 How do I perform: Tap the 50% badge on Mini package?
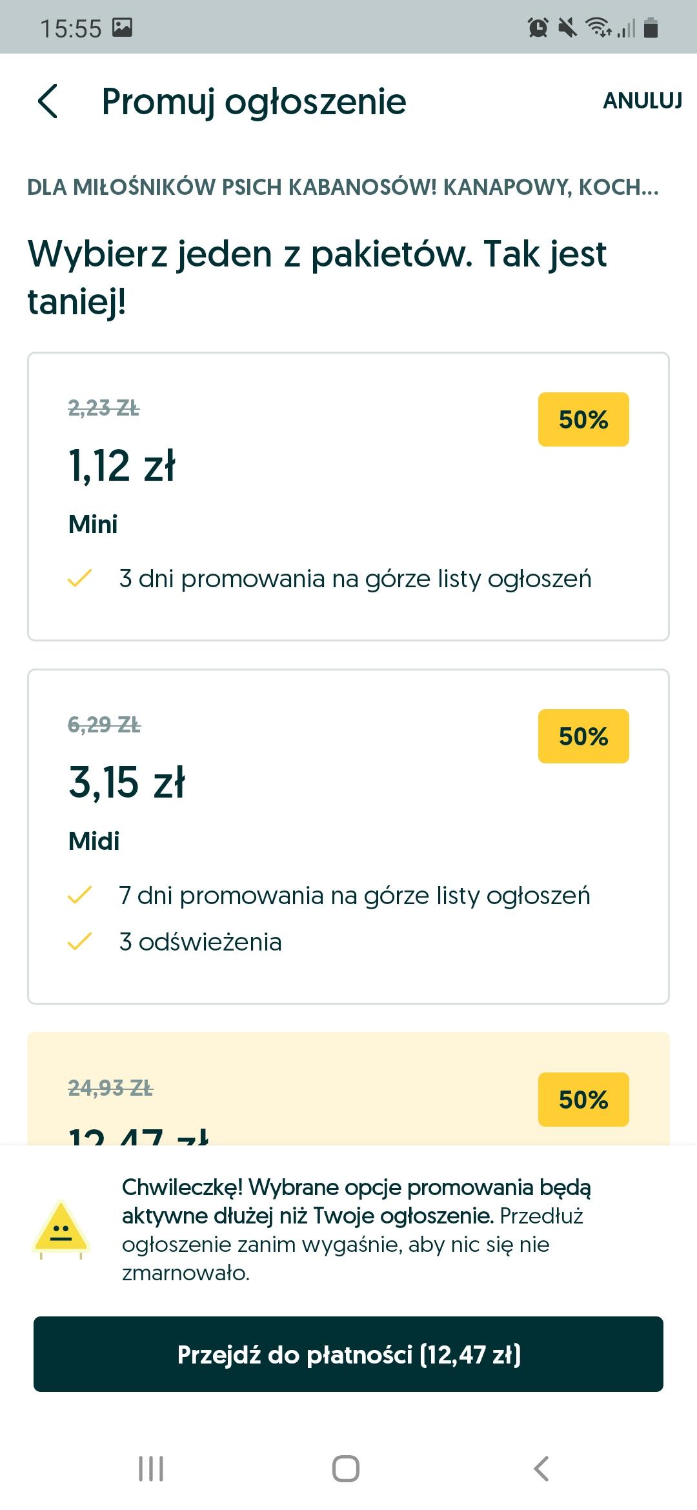tap(583, 419)
